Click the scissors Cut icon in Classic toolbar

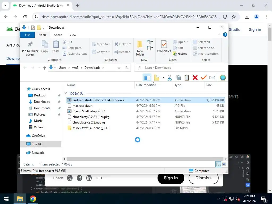[169, 78]
